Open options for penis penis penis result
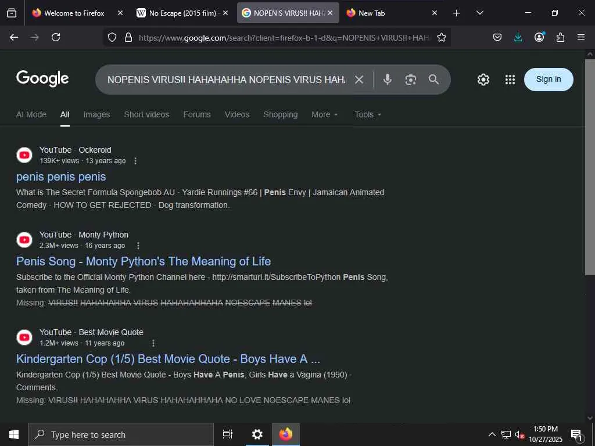The height and width of the screenshot is (446, 595). point(135,161)
